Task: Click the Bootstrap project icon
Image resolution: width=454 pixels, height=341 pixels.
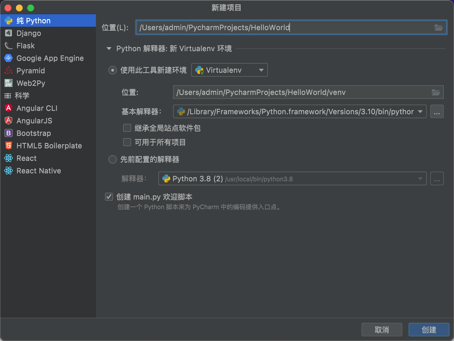Action: (x=9, y=133)
